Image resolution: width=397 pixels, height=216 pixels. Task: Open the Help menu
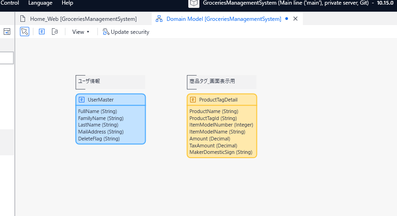pyautogui.click(x=67, y=3)
